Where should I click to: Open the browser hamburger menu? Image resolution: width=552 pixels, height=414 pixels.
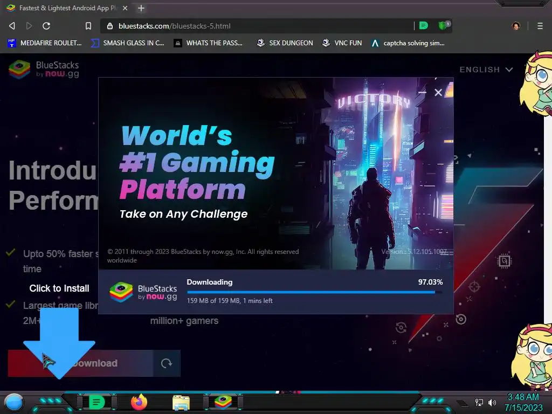(x=540, y=26)
